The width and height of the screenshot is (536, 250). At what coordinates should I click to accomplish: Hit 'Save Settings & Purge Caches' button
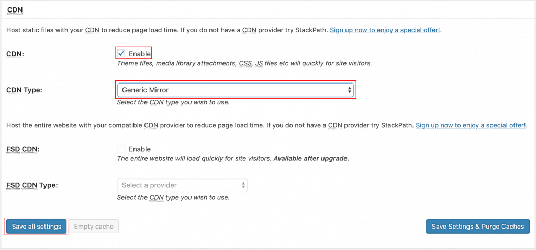[478, 227]
